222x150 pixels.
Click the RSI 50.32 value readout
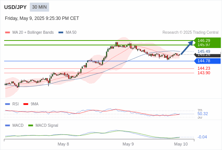202,114
